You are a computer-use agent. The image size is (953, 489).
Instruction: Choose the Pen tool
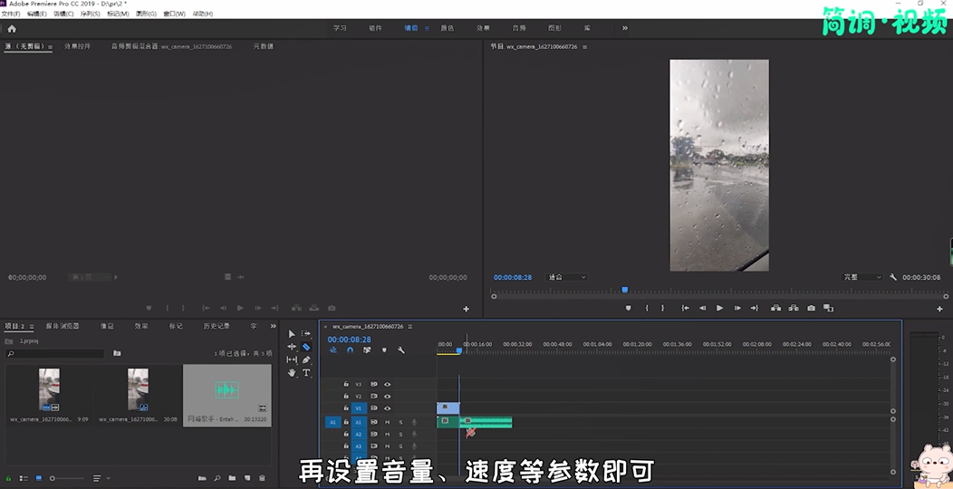[306, 360]
